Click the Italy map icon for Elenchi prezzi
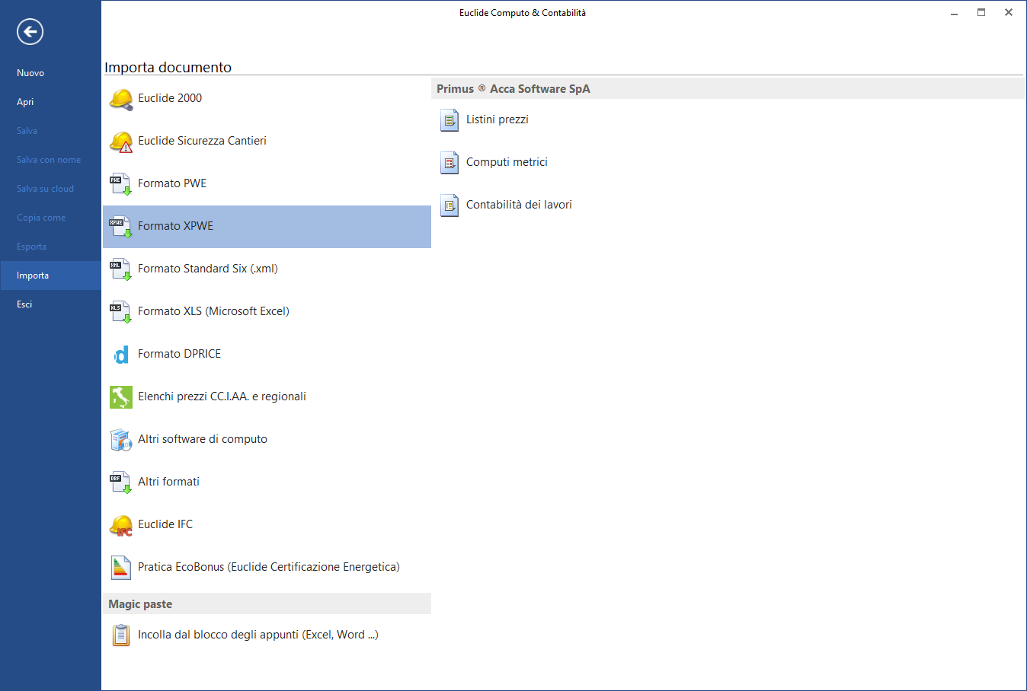Screen dimensions: 1027x691 (120, 397)
